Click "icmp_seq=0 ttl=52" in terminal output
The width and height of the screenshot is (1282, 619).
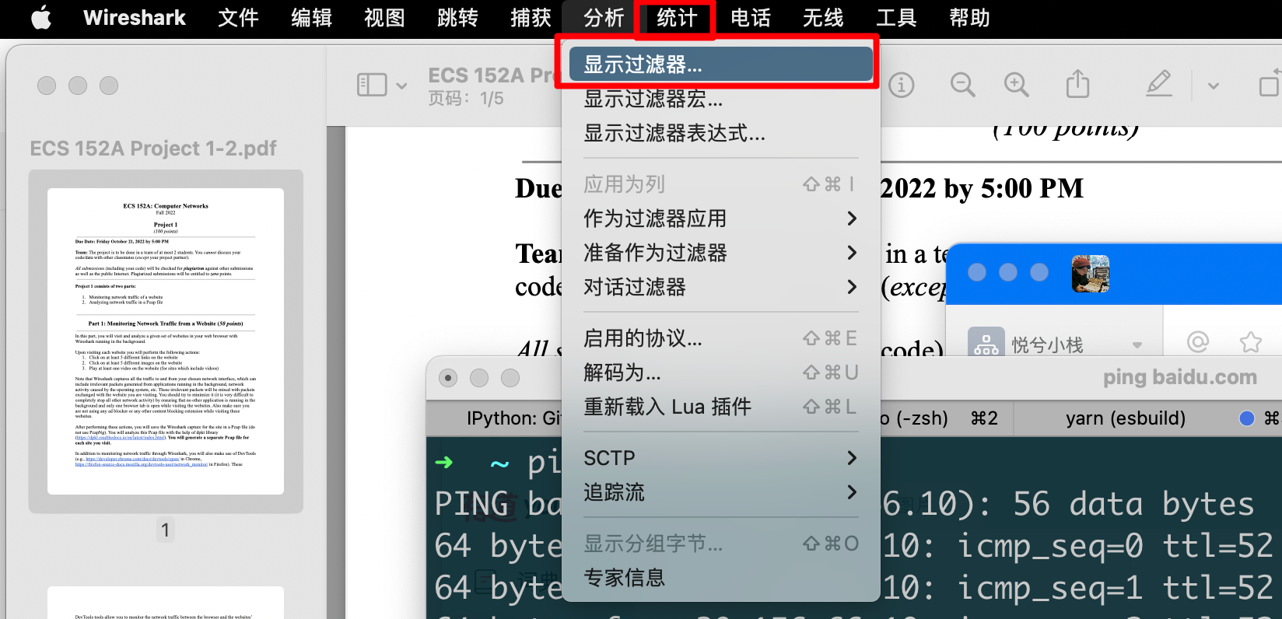coord(1116,546)
